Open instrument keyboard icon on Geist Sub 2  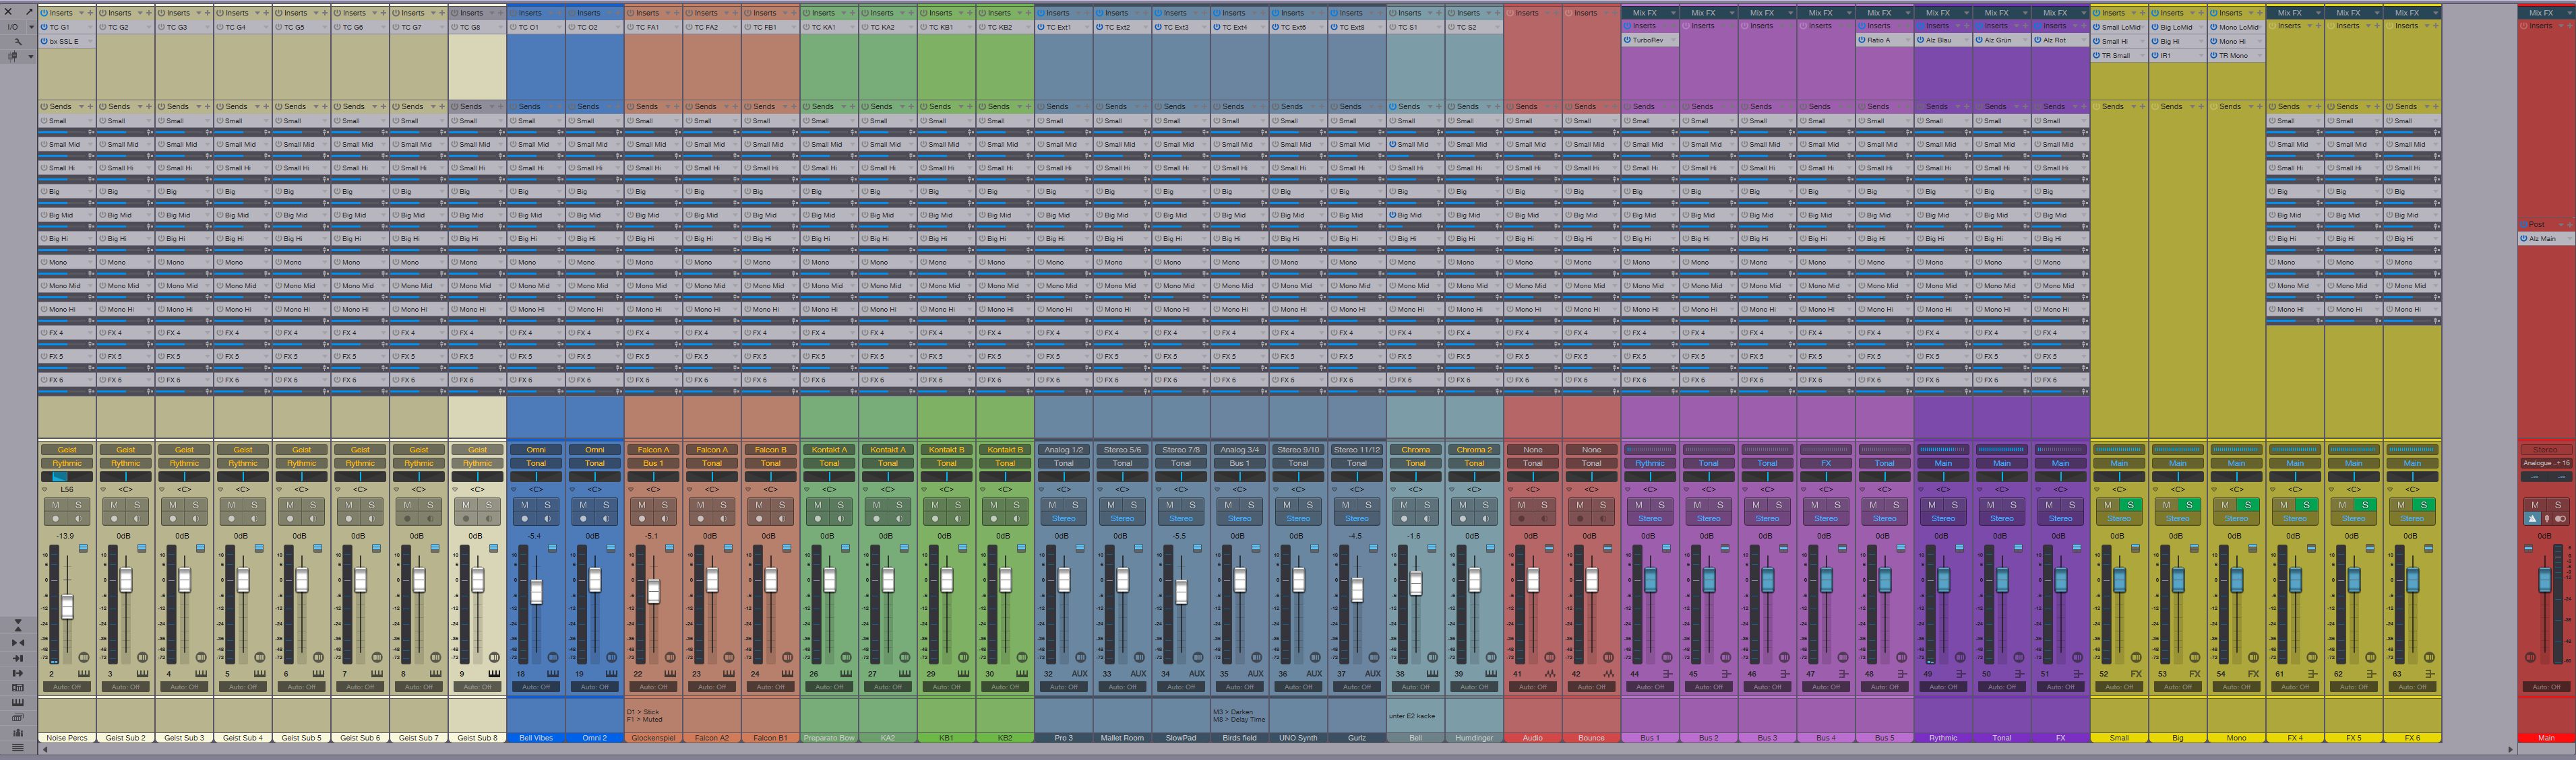[142, 674]
